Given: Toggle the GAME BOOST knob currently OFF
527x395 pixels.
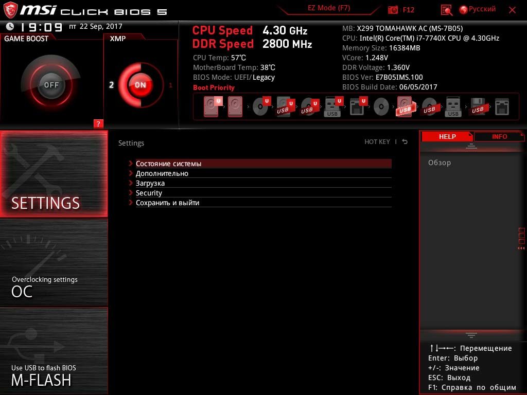Looking at the screenshot, I should (x=51, y=85).
